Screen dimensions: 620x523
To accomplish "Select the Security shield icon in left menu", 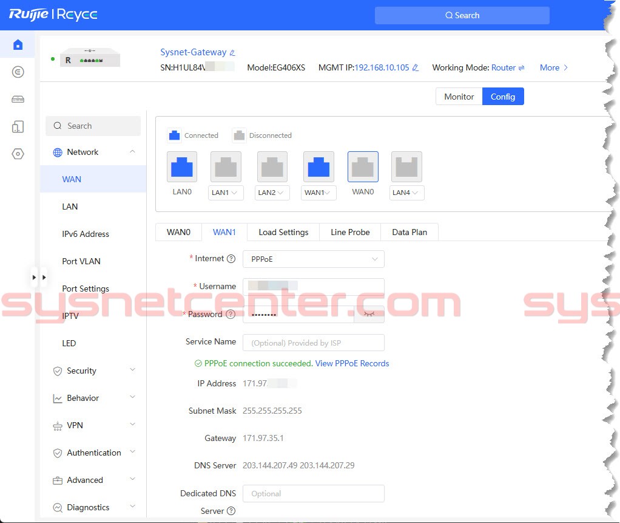I will pos(57,371).
